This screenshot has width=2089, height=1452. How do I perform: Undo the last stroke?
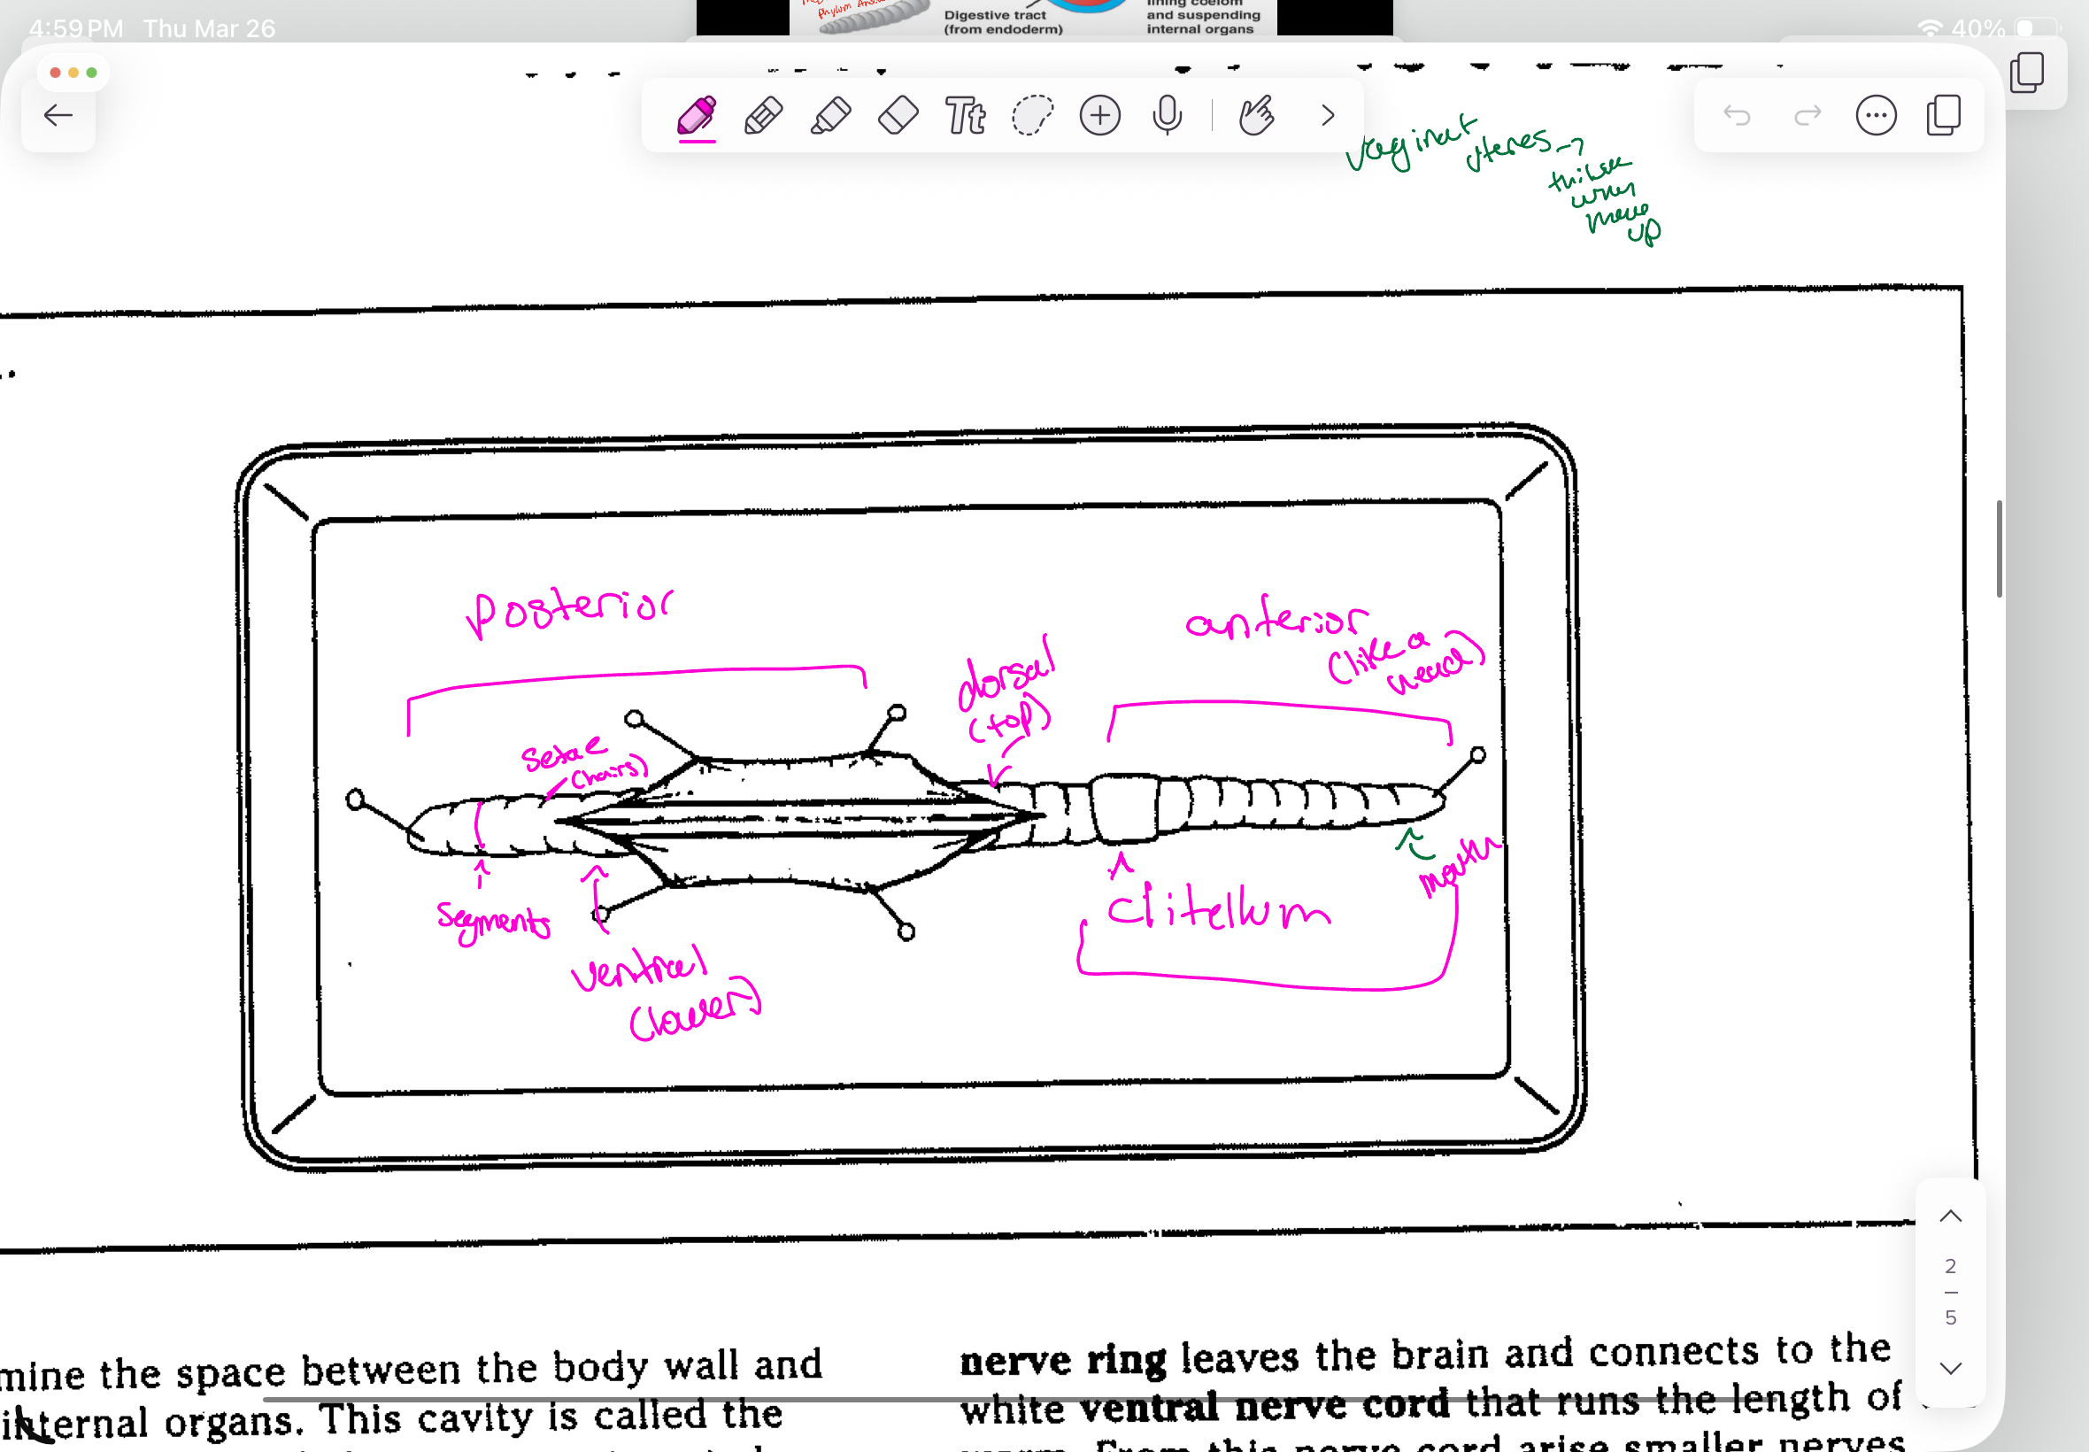tap(1737, 116)
